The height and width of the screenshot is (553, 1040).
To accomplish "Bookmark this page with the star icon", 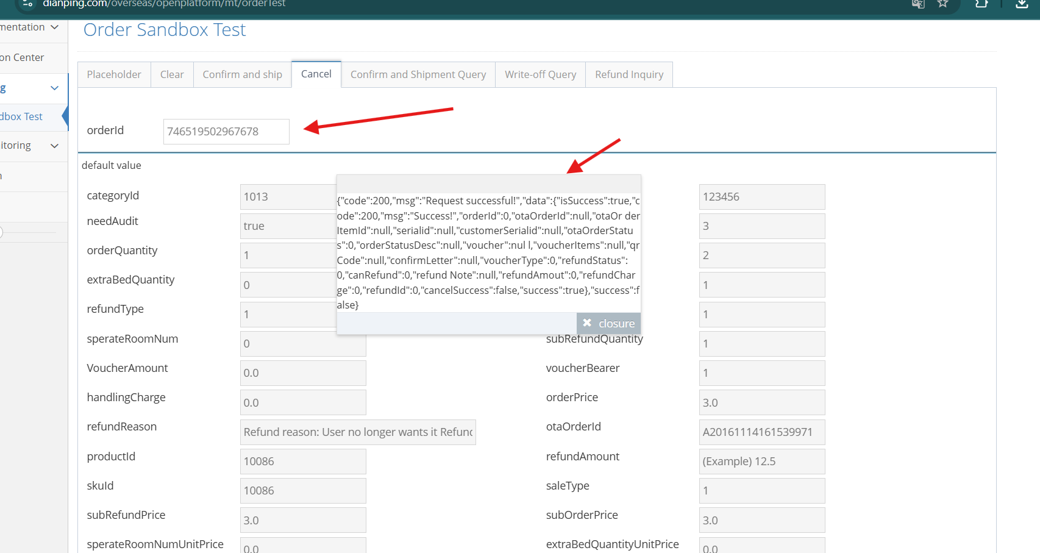I will (x=942, y=4).
